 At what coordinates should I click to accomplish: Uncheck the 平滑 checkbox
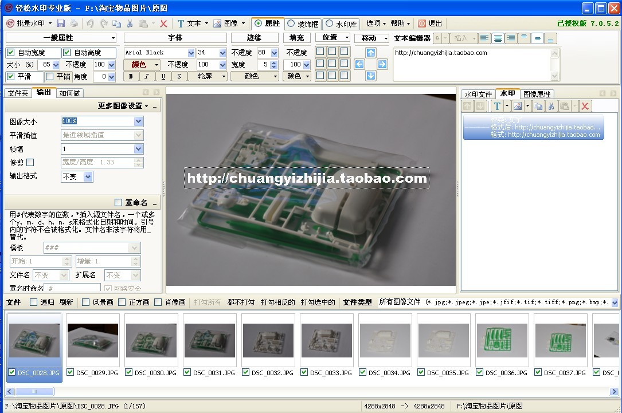pyautogui.click(x=11, y=76)
